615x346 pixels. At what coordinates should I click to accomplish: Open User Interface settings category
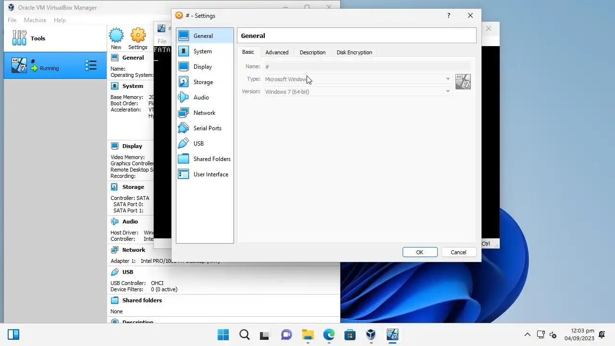click(205, 174)
